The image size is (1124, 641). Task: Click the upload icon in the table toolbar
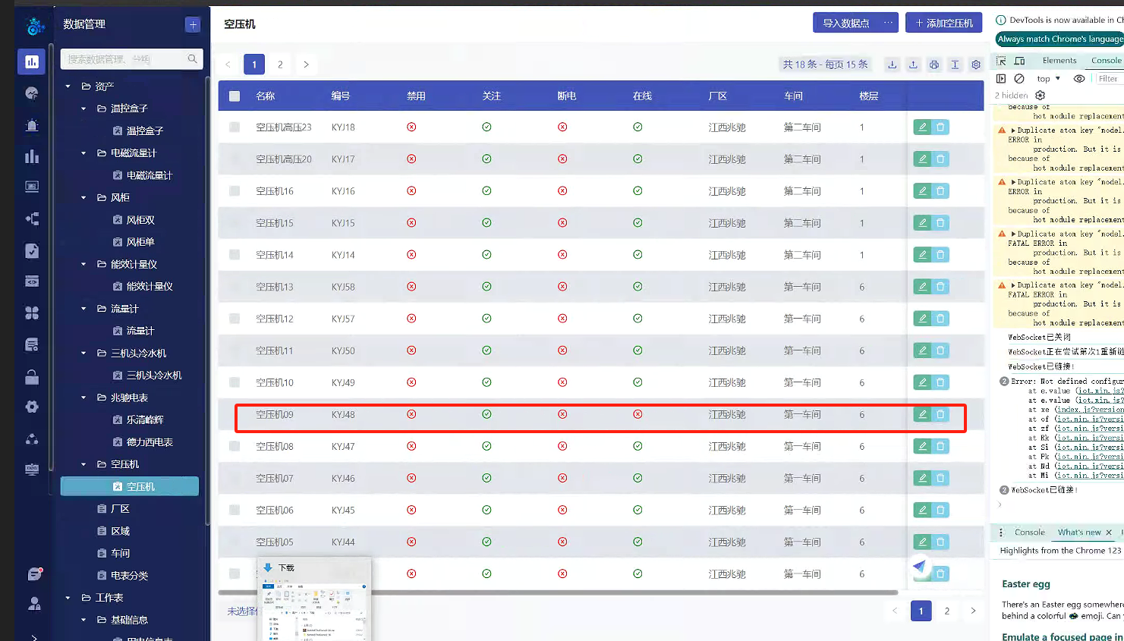point(913,64)
